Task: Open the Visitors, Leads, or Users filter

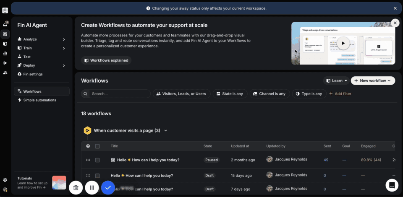Action: pyautogui.click(x=181, y=93)
